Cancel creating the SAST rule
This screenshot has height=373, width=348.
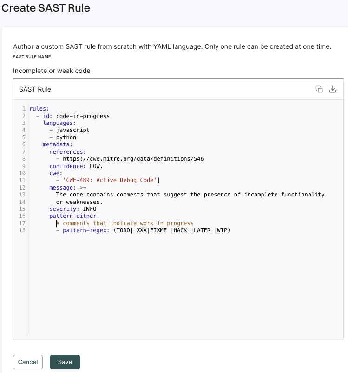point(27,362)
